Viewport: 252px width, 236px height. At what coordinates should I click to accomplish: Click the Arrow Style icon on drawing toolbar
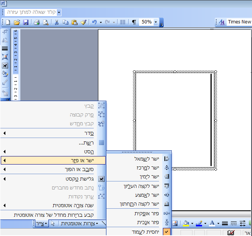coord(242,223)
